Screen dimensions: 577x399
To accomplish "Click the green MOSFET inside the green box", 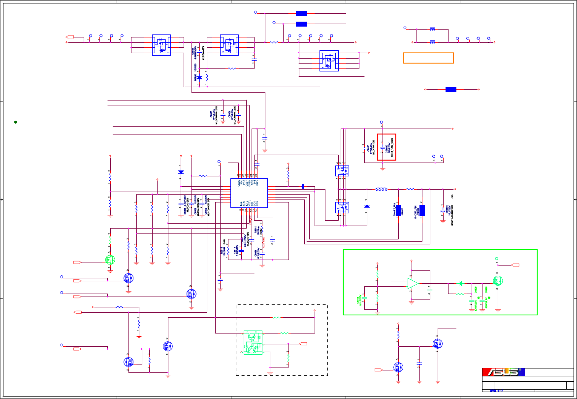I will pyautogui.click(x=498, y=281).
